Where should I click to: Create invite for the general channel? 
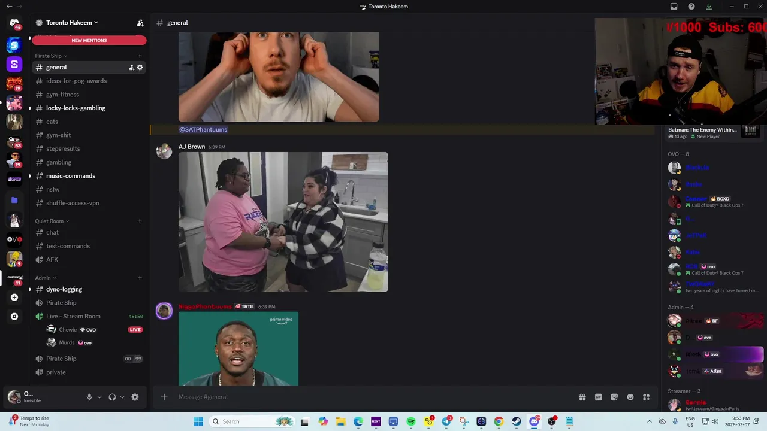[x=131, y=68]
